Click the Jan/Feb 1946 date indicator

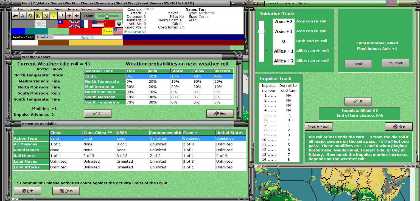coord(23,37)
